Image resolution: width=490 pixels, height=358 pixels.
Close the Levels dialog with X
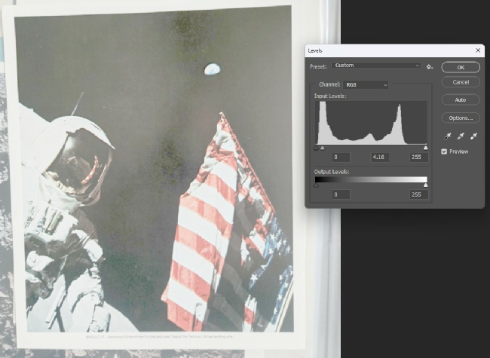tap(478, 50)
